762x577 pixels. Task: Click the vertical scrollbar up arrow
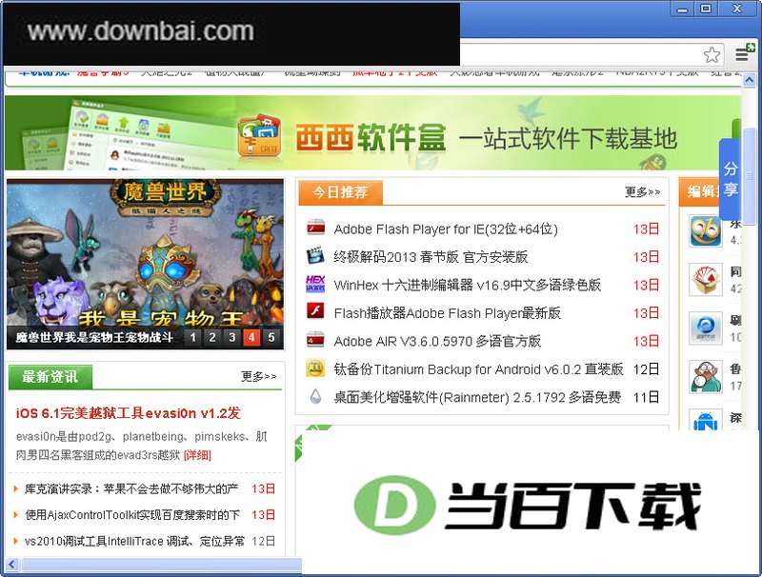pyautogui.click(x=750, y=79)
